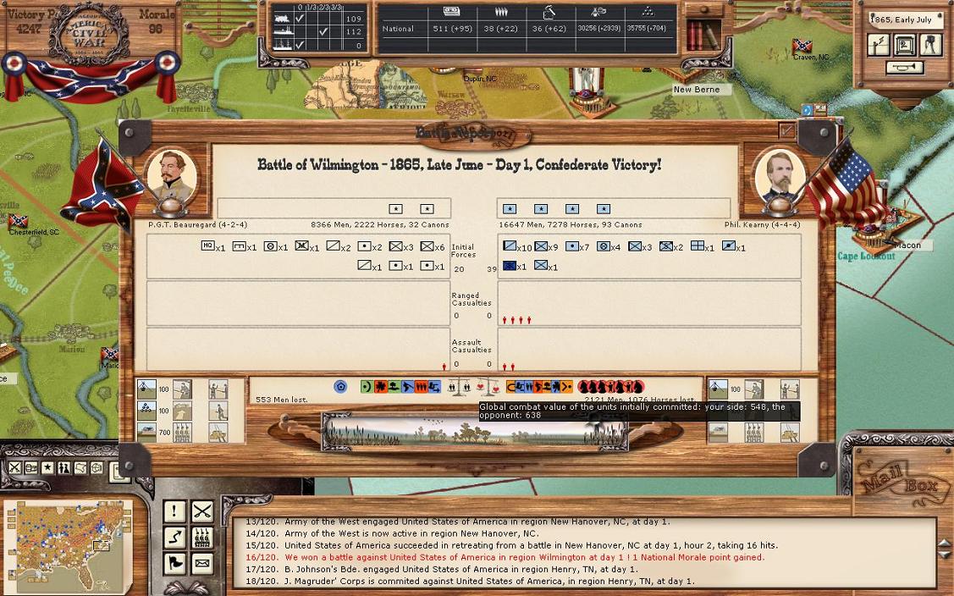The image size is (954, 596).
Task: Click the envelope mail filter button
Action: click(x=201, y=562)
